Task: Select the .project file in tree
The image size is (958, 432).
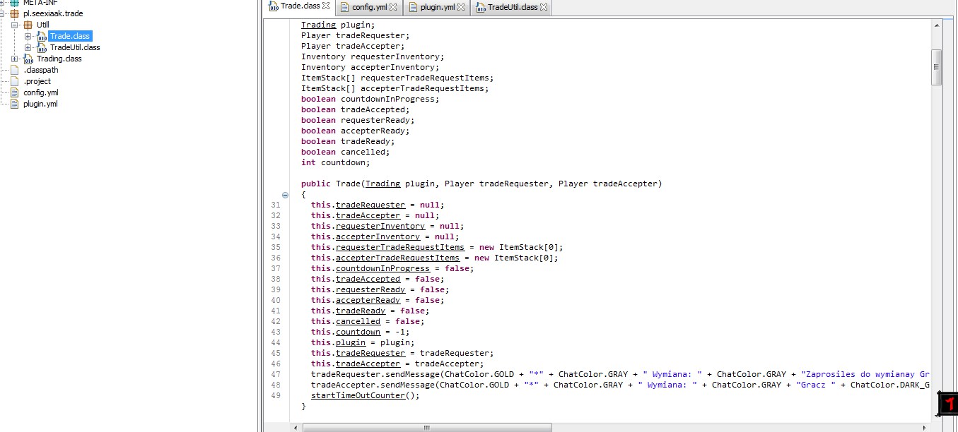Action: click(37, 81)
